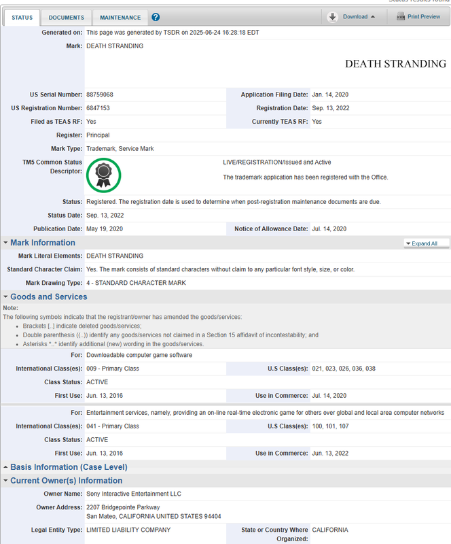The height and width of the screenshot is (544, 451).
Task: Click the Print Preview printer icon
Action: [x=401, y=16]
